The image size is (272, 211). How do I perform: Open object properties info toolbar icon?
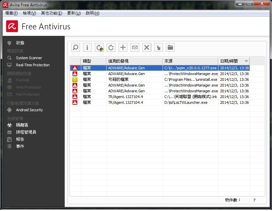(87, 48)
